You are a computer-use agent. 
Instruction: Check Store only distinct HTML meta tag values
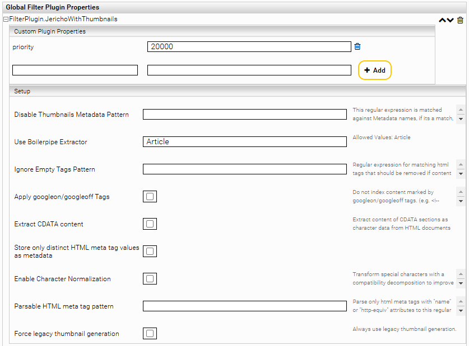click(x=150, y=252)
